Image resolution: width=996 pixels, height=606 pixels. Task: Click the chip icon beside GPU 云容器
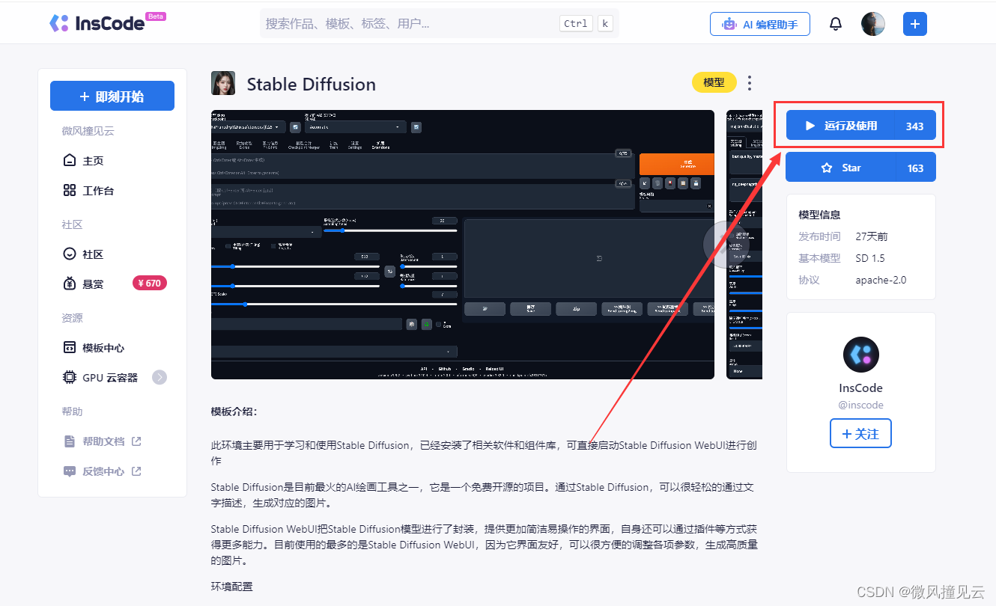tap(70, 378)
